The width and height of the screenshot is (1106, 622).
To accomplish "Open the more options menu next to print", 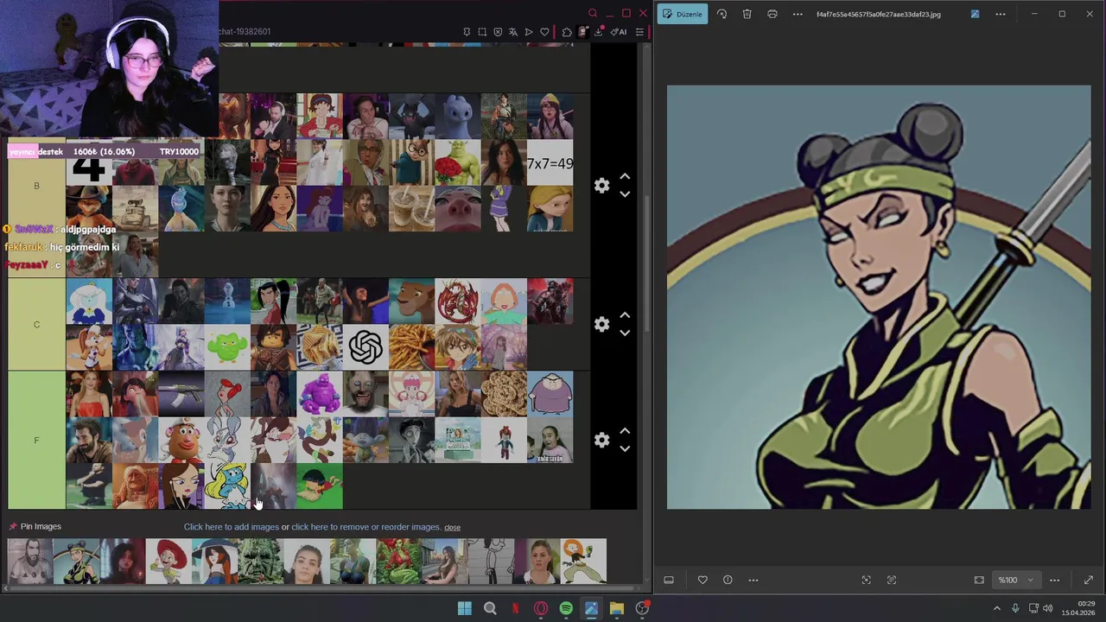I will [x=798, y=14].
